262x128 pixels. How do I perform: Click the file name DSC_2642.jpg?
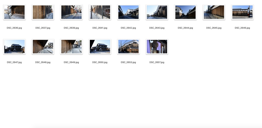click(128, 28)
